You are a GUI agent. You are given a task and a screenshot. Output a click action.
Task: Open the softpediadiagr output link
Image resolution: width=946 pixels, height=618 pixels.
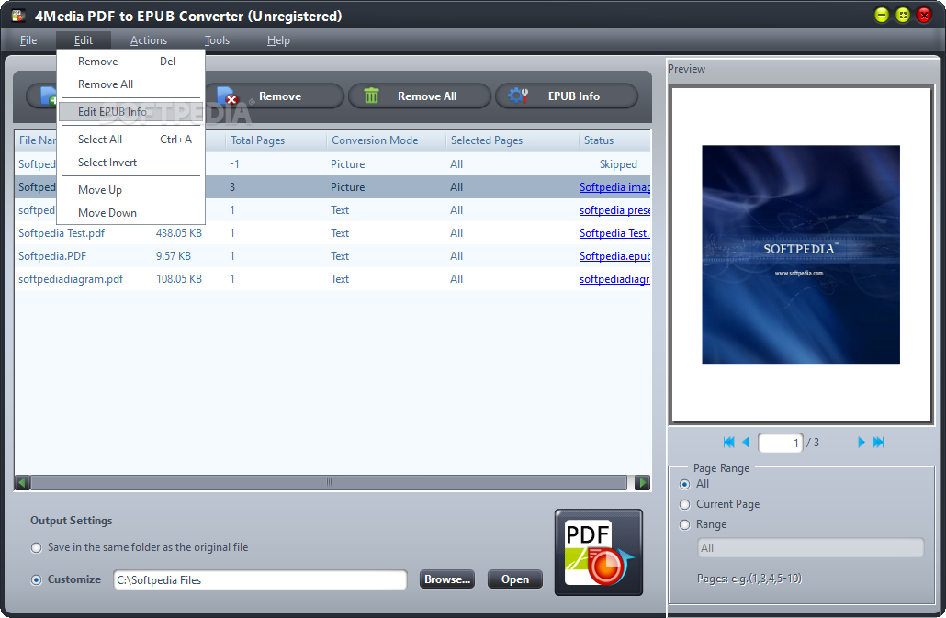pos(614,279)
